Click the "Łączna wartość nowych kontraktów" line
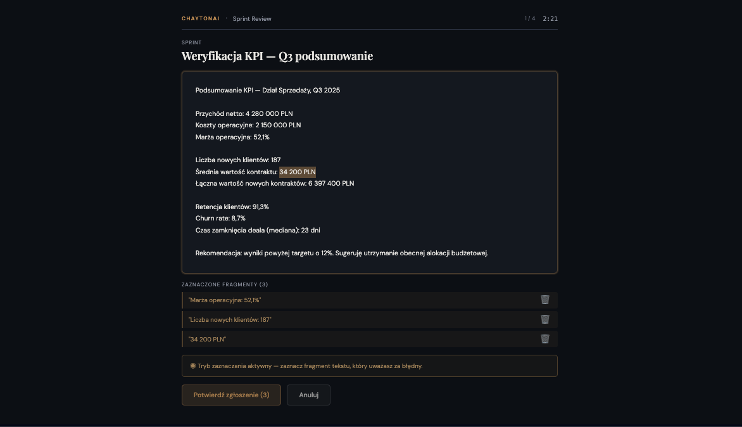The image size is (742, 427). (275, 183)
